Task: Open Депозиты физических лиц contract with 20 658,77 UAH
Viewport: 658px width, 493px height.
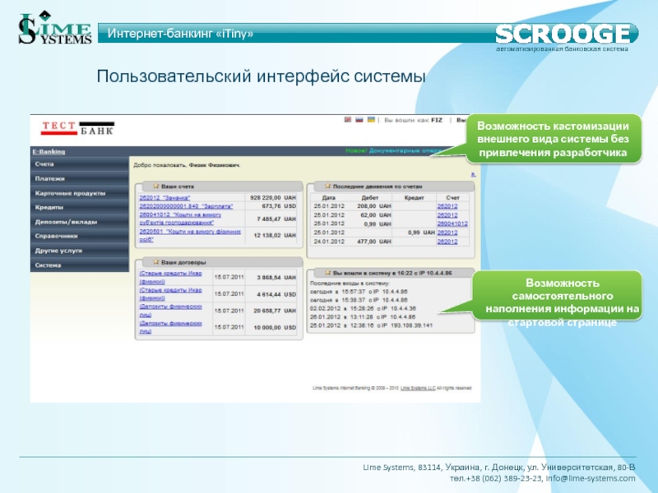Action: point(170,311)
